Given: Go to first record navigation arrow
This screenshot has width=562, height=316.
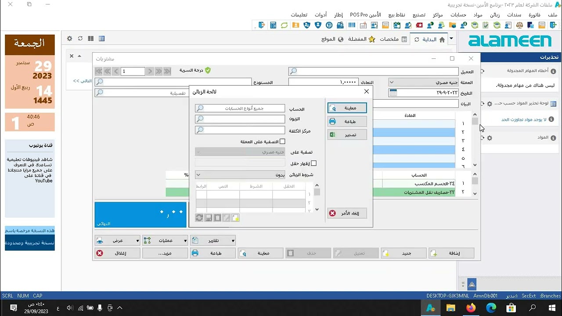Looking at the screenshot, I should [99, 71].
